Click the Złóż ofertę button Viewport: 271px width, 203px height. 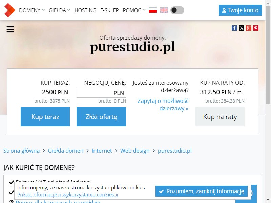point(101,116)
